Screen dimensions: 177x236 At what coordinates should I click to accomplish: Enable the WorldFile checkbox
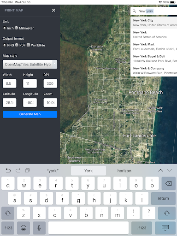[x=28, y=45]
